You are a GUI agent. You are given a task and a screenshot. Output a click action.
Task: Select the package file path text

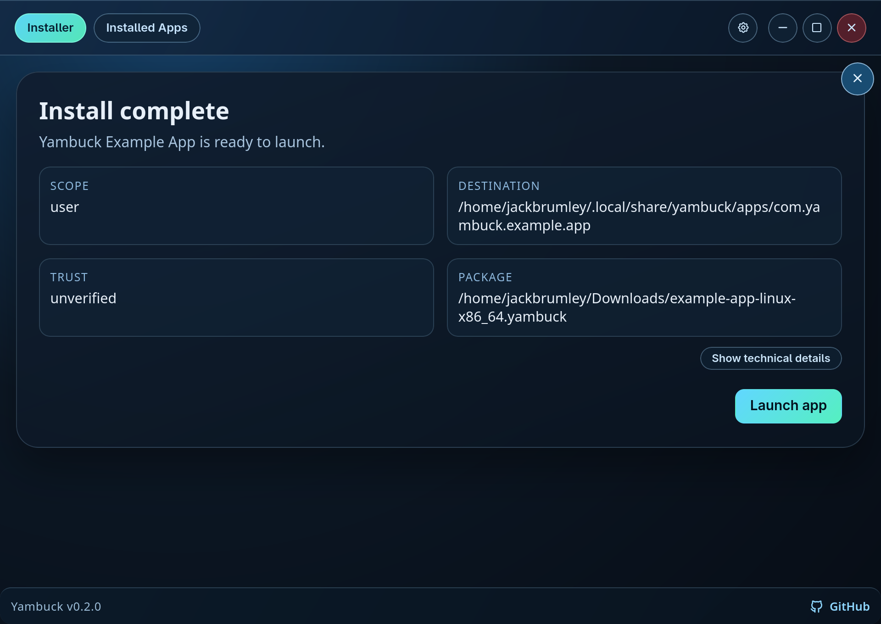(627, 307)
